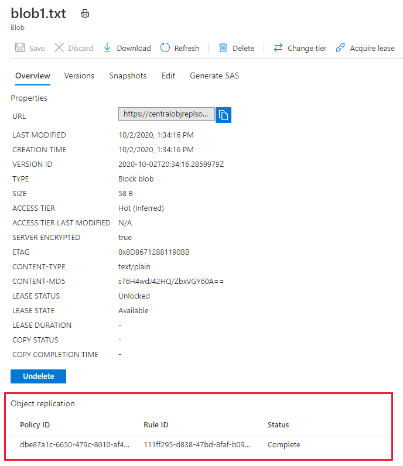Click the Delete trash can icon
Screen dimensions: 403x466
(223, 47)
